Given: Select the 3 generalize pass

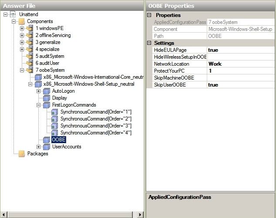Looking at the screenshot, I should 48,42.
